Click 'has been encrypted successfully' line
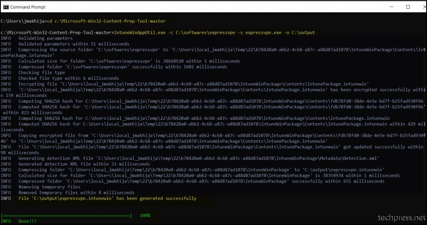 (213, 92)
